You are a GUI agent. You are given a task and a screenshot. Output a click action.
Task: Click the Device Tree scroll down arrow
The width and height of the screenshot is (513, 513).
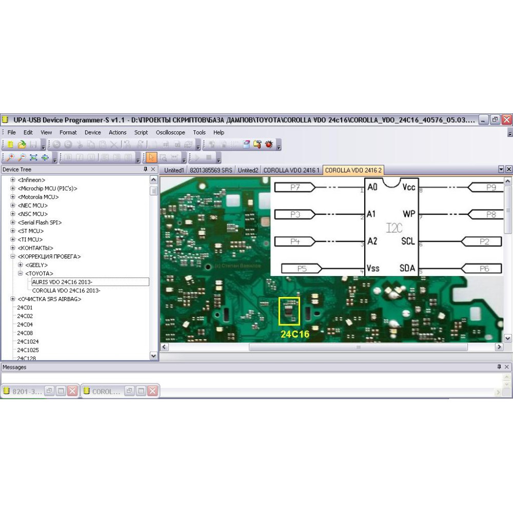pos(153,356)
